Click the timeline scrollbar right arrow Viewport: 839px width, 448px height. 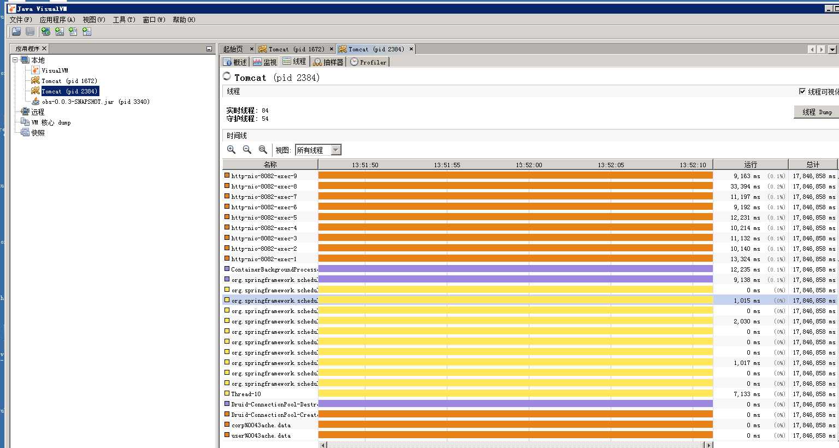[x=708, y=445]
